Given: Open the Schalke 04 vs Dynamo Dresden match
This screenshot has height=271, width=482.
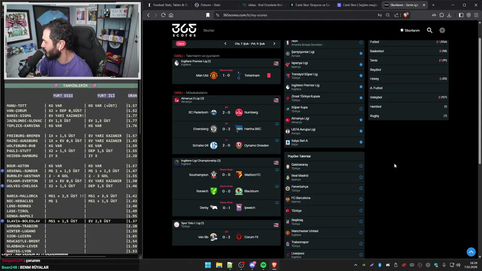Looking at the screenshot, I should pos(226,145).
